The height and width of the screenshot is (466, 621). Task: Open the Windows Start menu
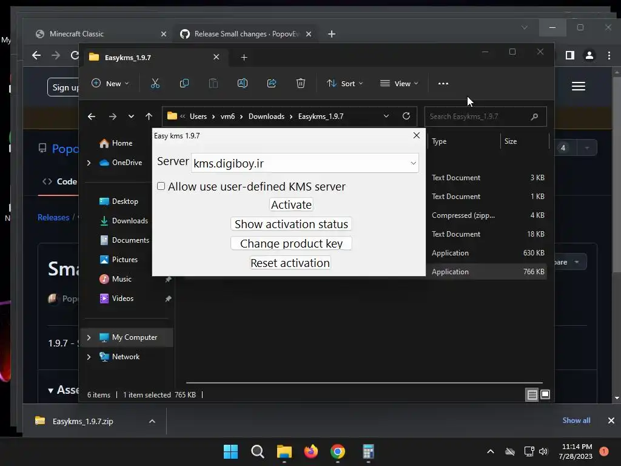pyautogui.click(x=230, y=451)
